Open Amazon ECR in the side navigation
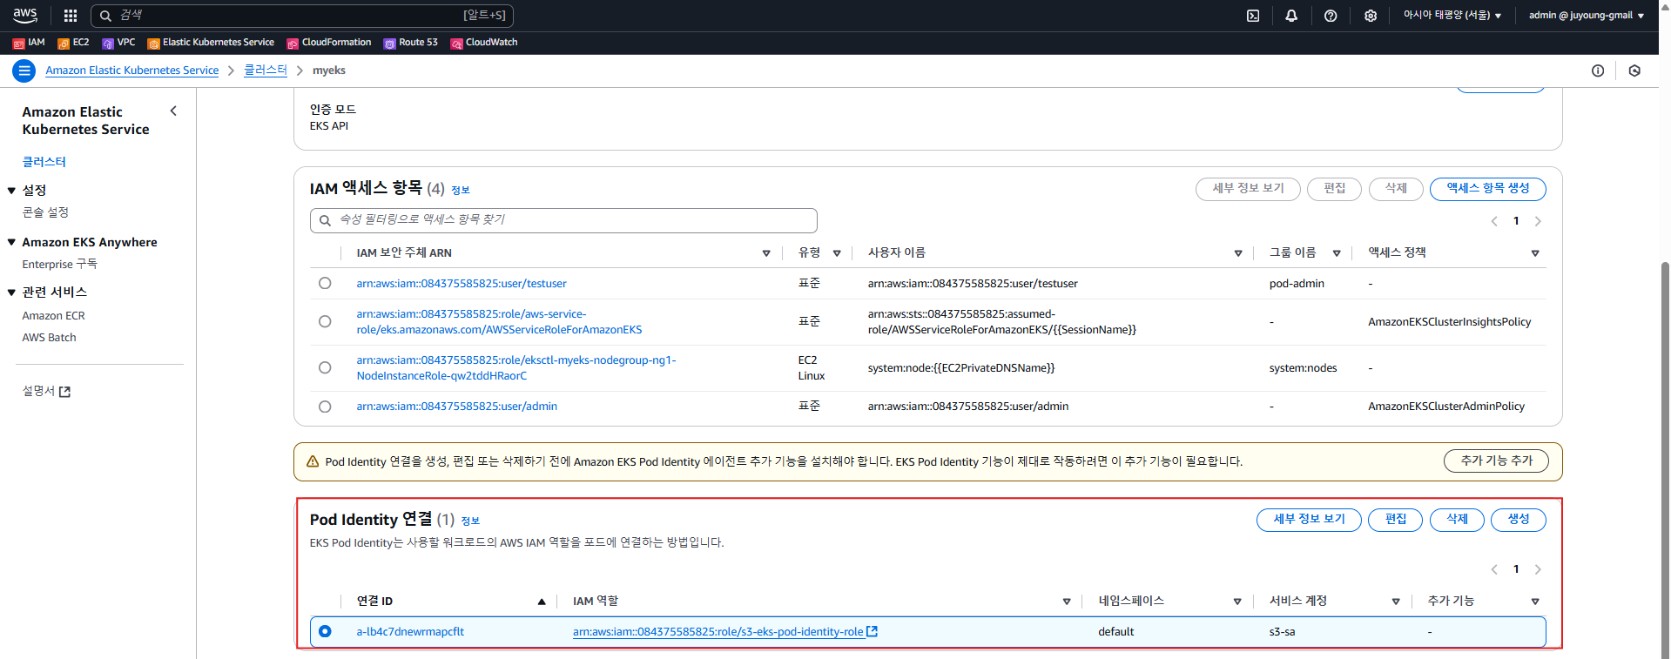Screen dimensions: 1671x659 coord(53,315)
